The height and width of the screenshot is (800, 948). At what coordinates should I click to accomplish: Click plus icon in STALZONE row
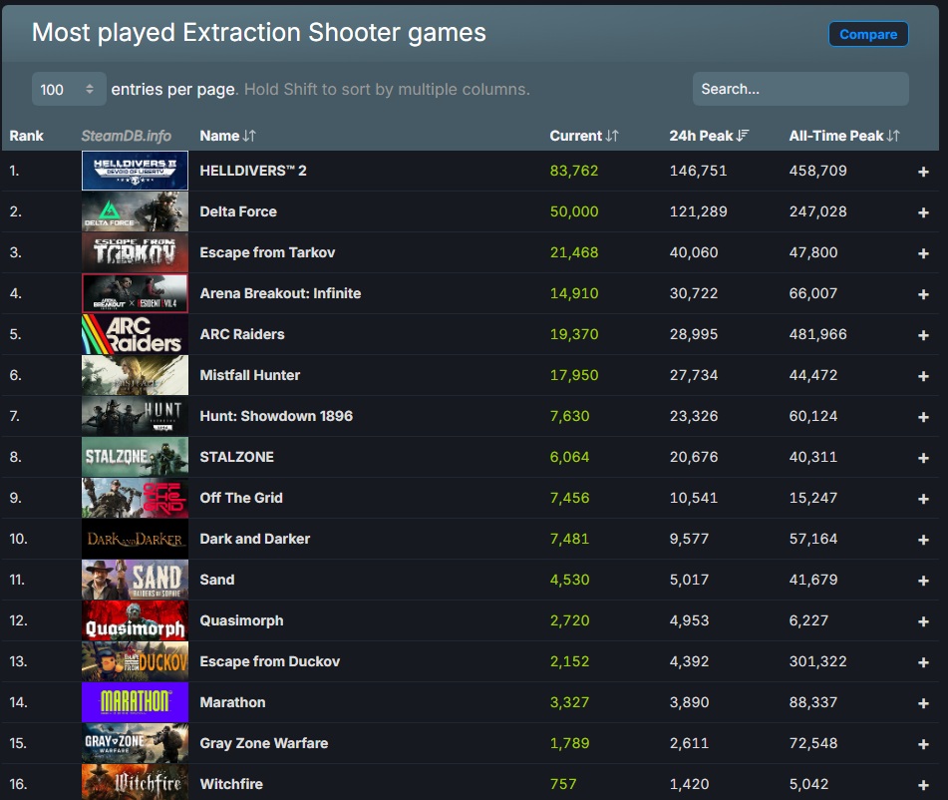pos(923,458)
